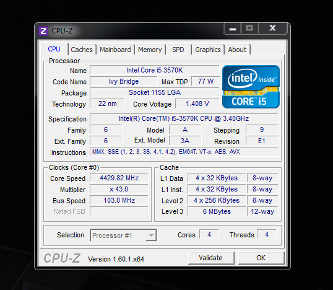Click the Clocks (Core #0) group label
This screenshot has width=333, height=290.
click(74, 167)
